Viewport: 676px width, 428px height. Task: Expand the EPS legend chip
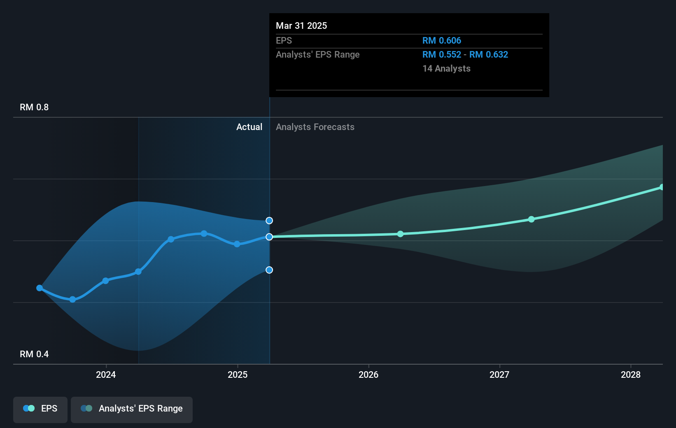pyautogui.click(x=40, y=409)
